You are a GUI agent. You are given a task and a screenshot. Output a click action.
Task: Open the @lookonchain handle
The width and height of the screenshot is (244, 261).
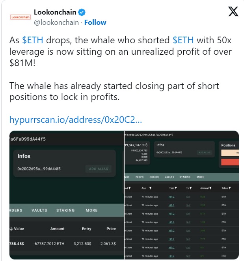56,22
